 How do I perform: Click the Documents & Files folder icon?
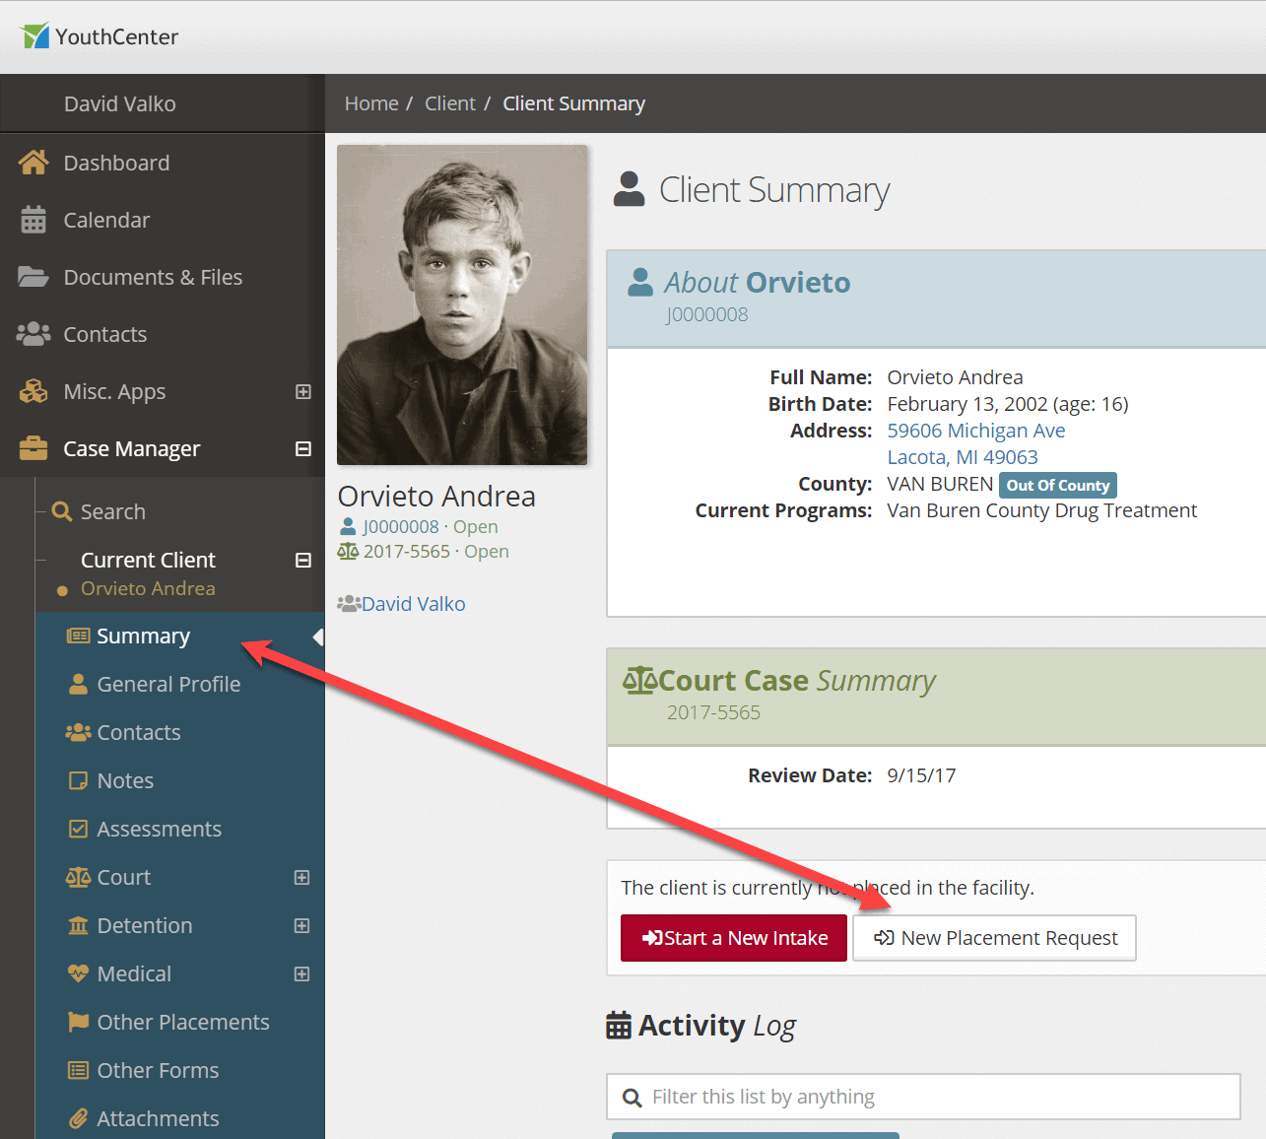click(x=33, y=277)
